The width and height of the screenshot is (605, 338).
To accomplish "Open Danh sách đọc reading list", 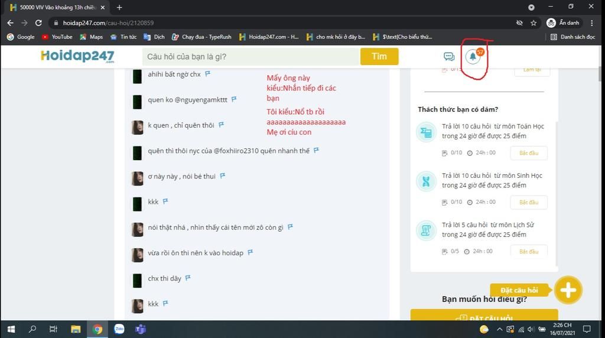I will pyautogui.click(x=573, y=37).
